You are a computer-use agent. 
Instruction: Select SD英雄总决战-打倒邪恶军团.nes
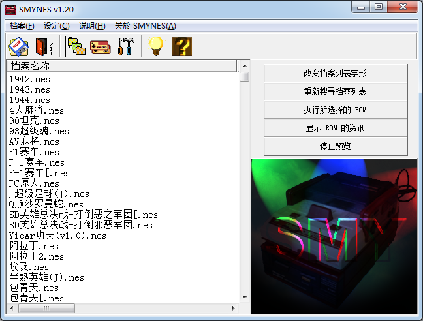coord(81,225)
